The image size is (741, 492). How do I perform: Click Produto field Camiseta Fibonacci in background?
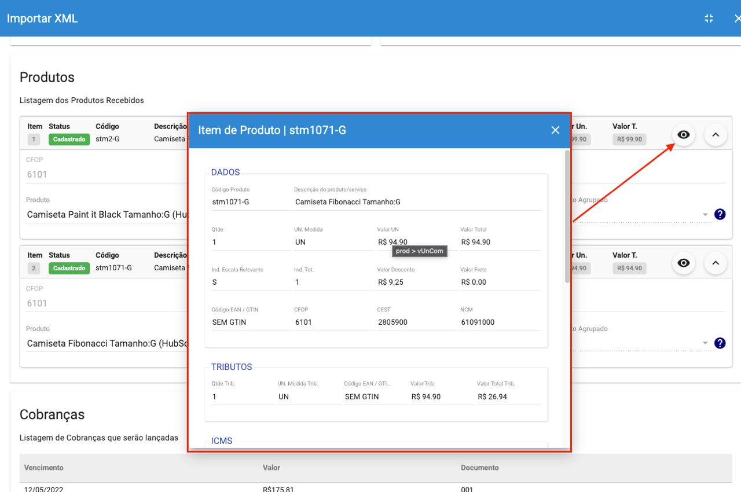point(107,343)
